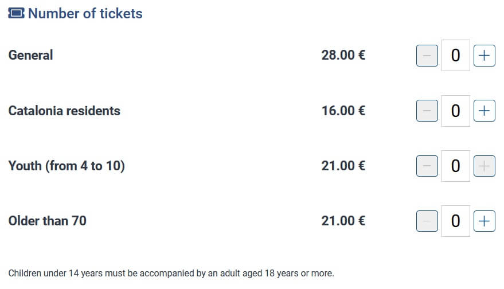The height and width of the screenshot is (289, 504).
Task: Click the Catalonia residents label
Action: tap(64, 111)
